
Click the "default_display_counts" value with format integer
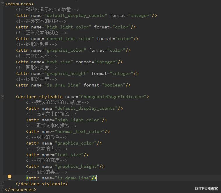pyautogui.click(x=75, y=15)
